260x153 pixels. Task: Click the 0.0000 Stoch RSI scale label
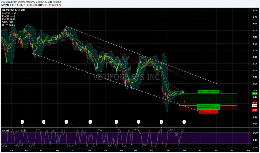point(255,147)
